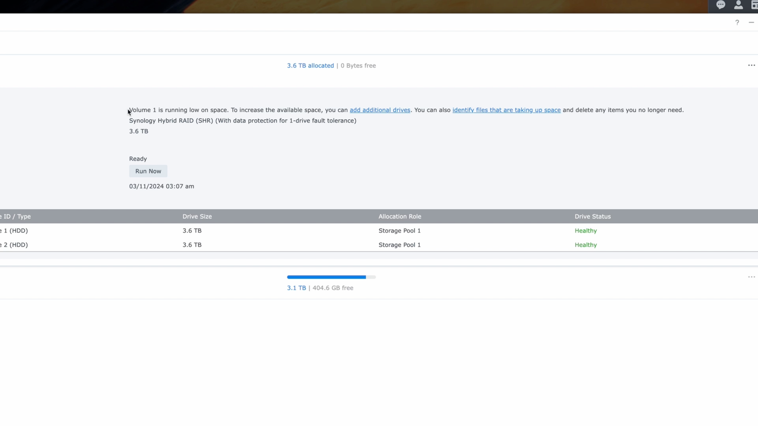Click the 3.6 TB allocated link
758x426 pixels.
click(x=310, y=65)
